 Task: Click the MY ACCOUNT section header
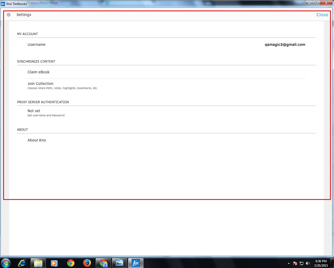pos(28,34)
